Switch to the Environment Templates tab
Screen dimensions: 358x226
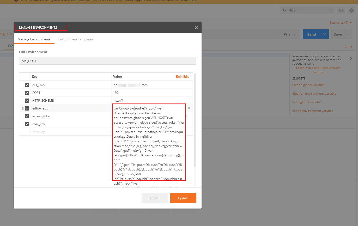[x=76, y=39]
